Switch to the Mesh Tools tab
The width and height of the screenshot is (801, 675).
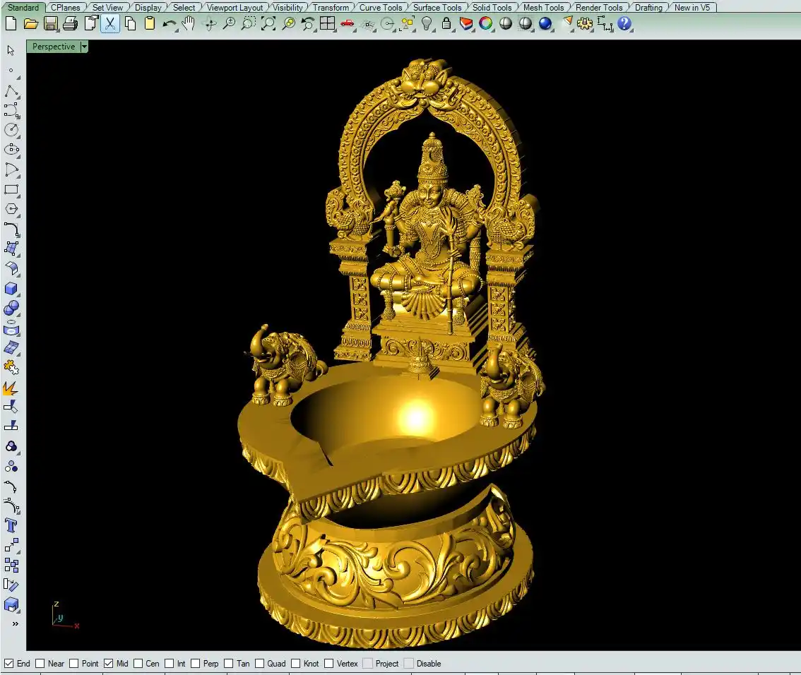click(x=543, y=7)
